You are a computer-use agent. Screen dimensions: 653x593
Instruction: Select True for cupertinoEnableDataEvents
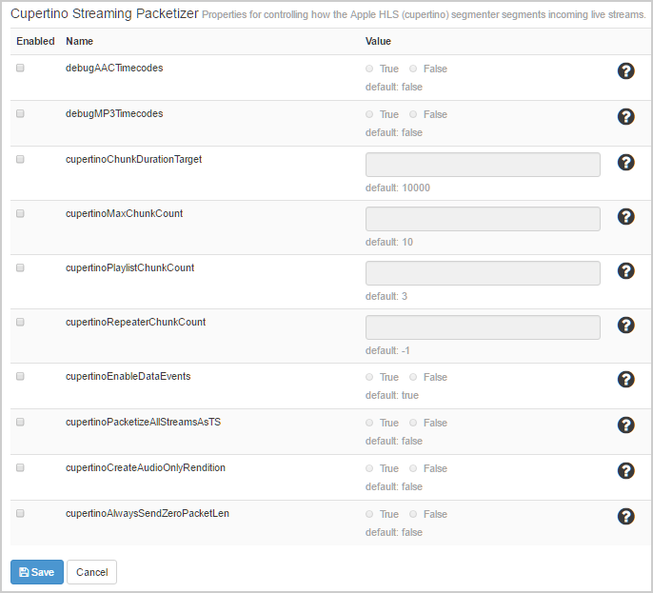(x=370, y=377)
